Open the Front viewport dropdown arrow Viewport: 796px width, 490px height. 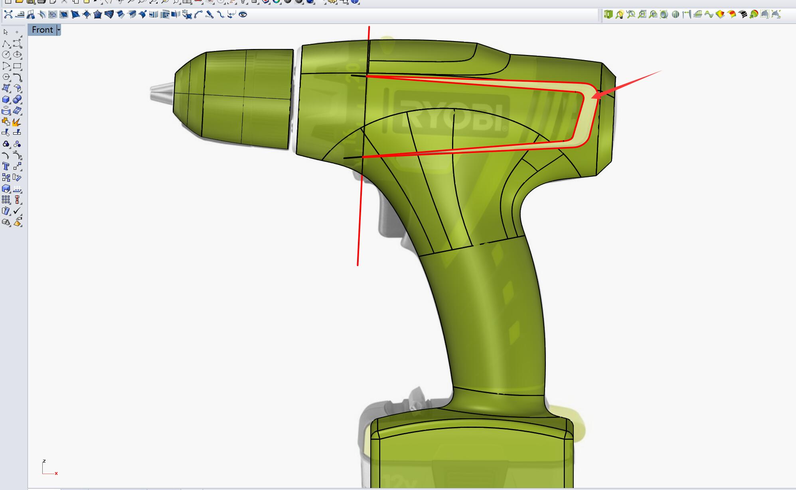click(x=59, y=30)
